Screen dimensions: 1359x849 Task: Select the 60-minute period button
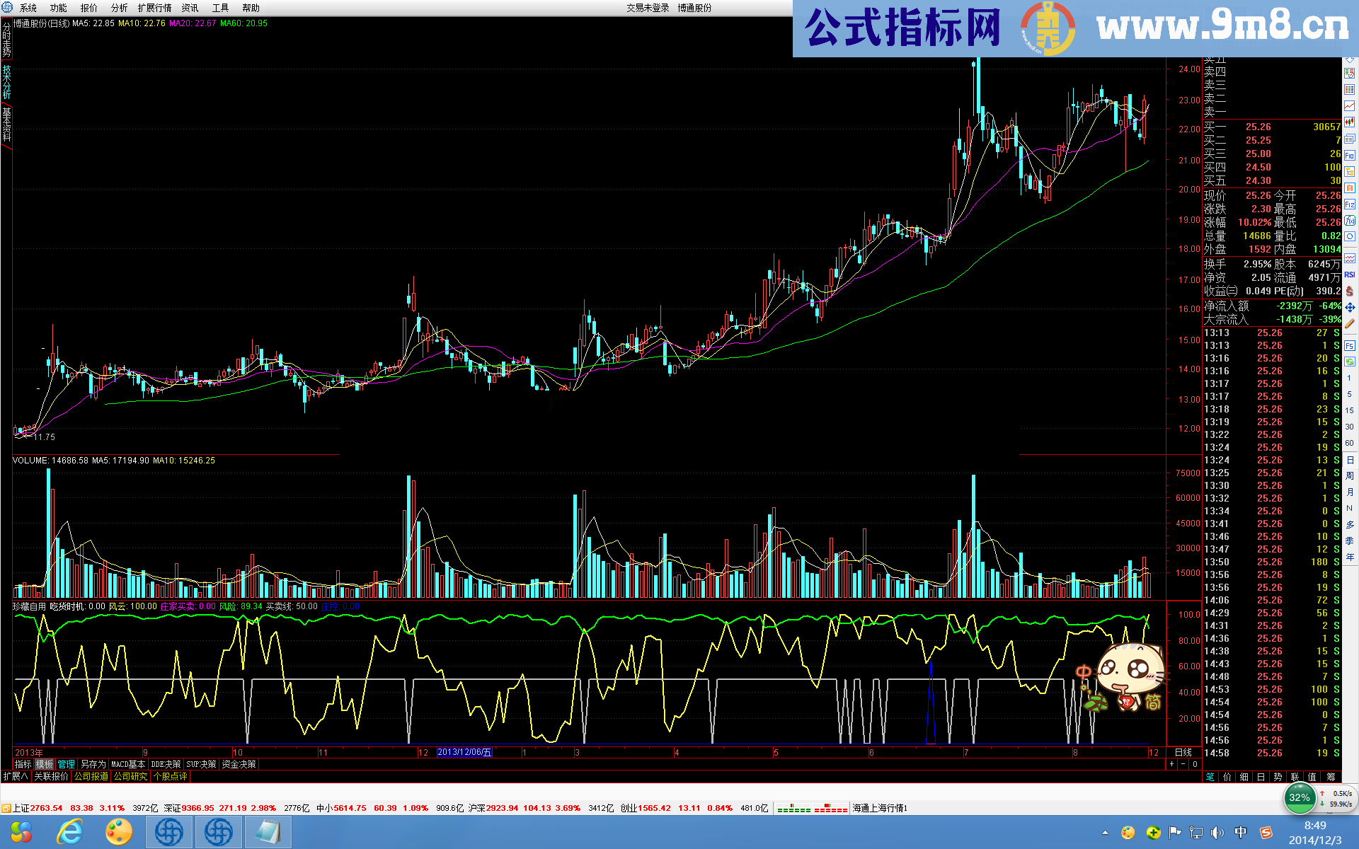tap(1350, 443)
